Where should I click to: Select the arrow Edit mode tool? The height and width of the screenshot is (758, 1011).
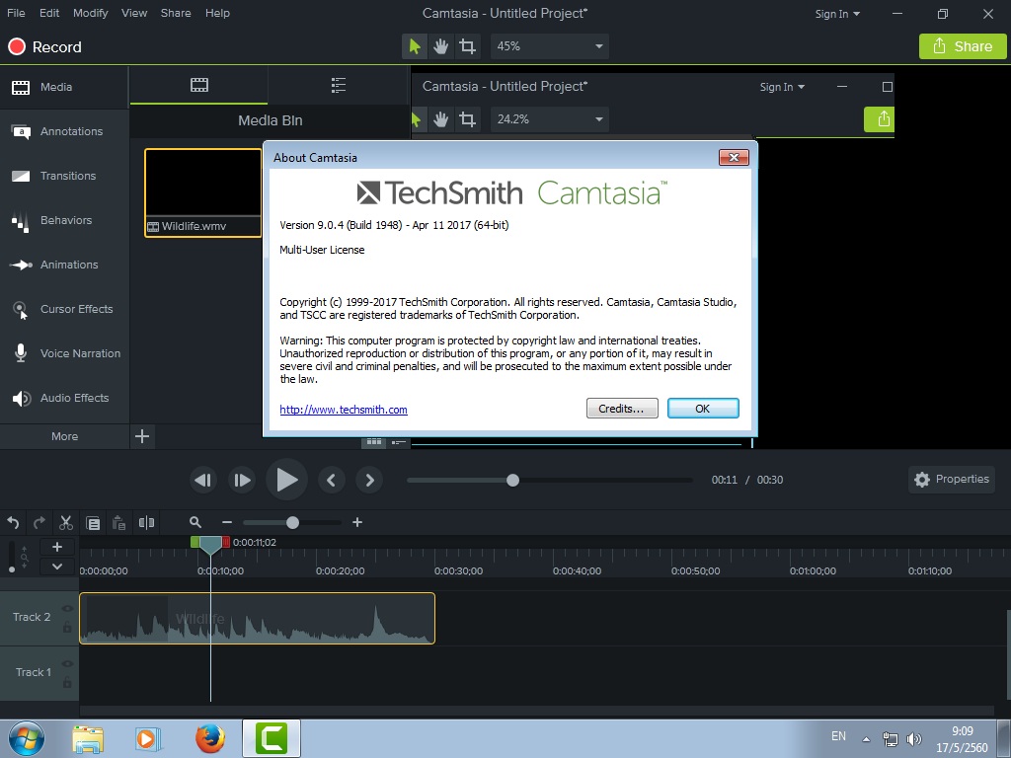[x=415, y=46]
